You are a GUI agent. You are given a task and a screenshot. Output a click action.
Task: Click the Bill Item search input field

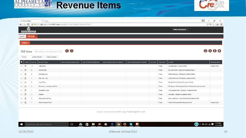pos(48,51)
